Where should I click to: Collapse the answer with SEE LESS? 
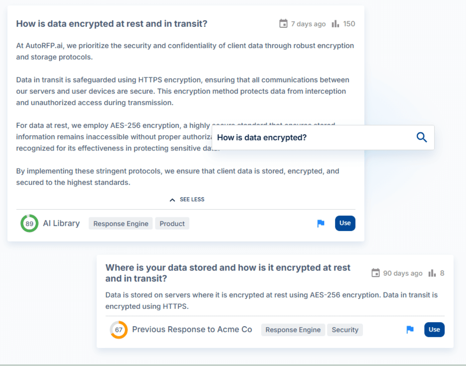point(187,199)
